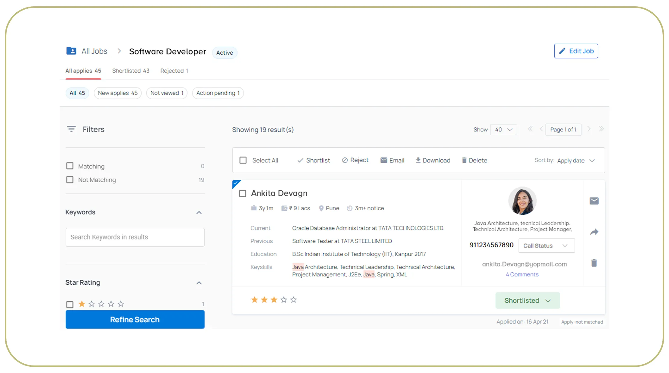Open the Shortlisted status dropdown on Ankita's card
This screenshot has height=373, width=669.
528,300
